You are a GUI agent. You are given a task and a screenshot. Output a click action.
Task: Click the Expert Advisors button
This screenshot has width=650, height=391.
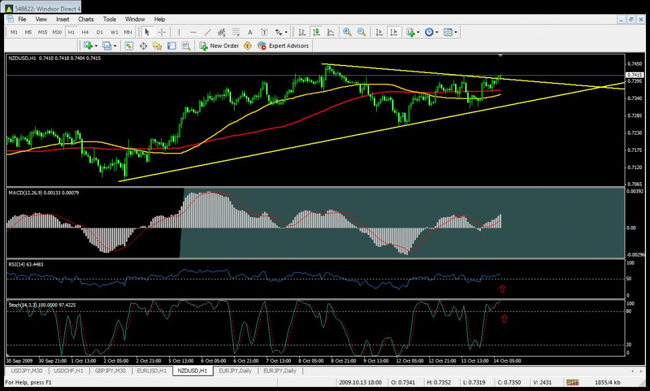pos(284,45)
